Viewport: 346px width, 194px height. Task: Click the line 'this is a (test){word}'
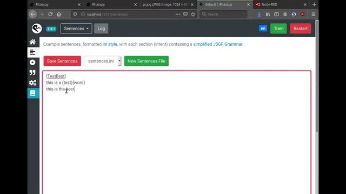tap(65, 82)
